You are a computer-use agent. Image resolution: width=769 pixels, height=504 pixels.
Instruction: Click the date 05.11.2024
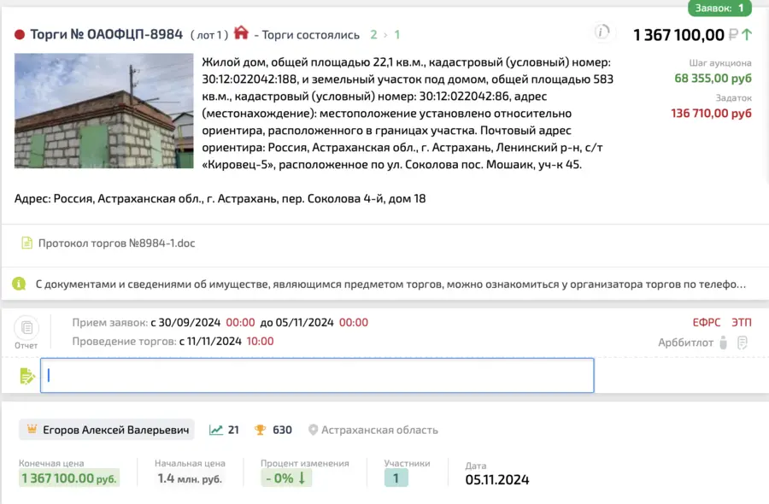(x=497, y=479)
